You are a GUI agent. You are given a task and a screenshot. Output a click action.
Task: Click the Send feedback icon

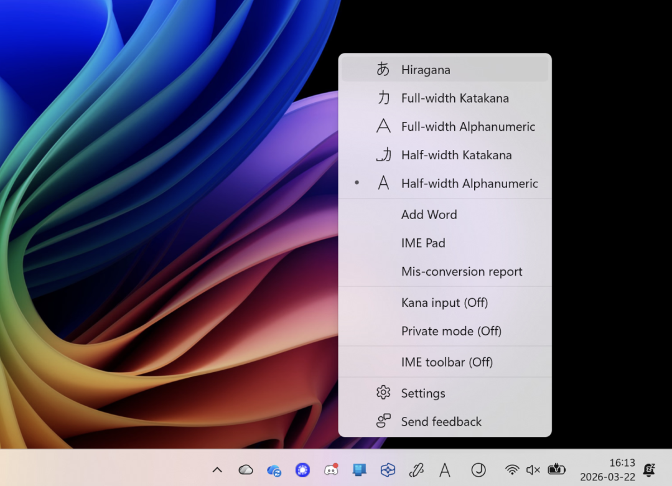click(384, 421)
